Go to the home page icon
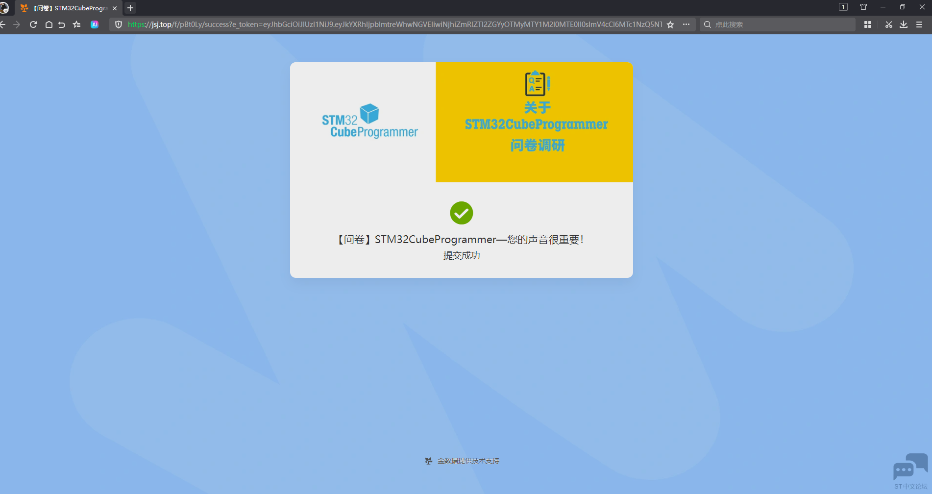 coord(49,25)
